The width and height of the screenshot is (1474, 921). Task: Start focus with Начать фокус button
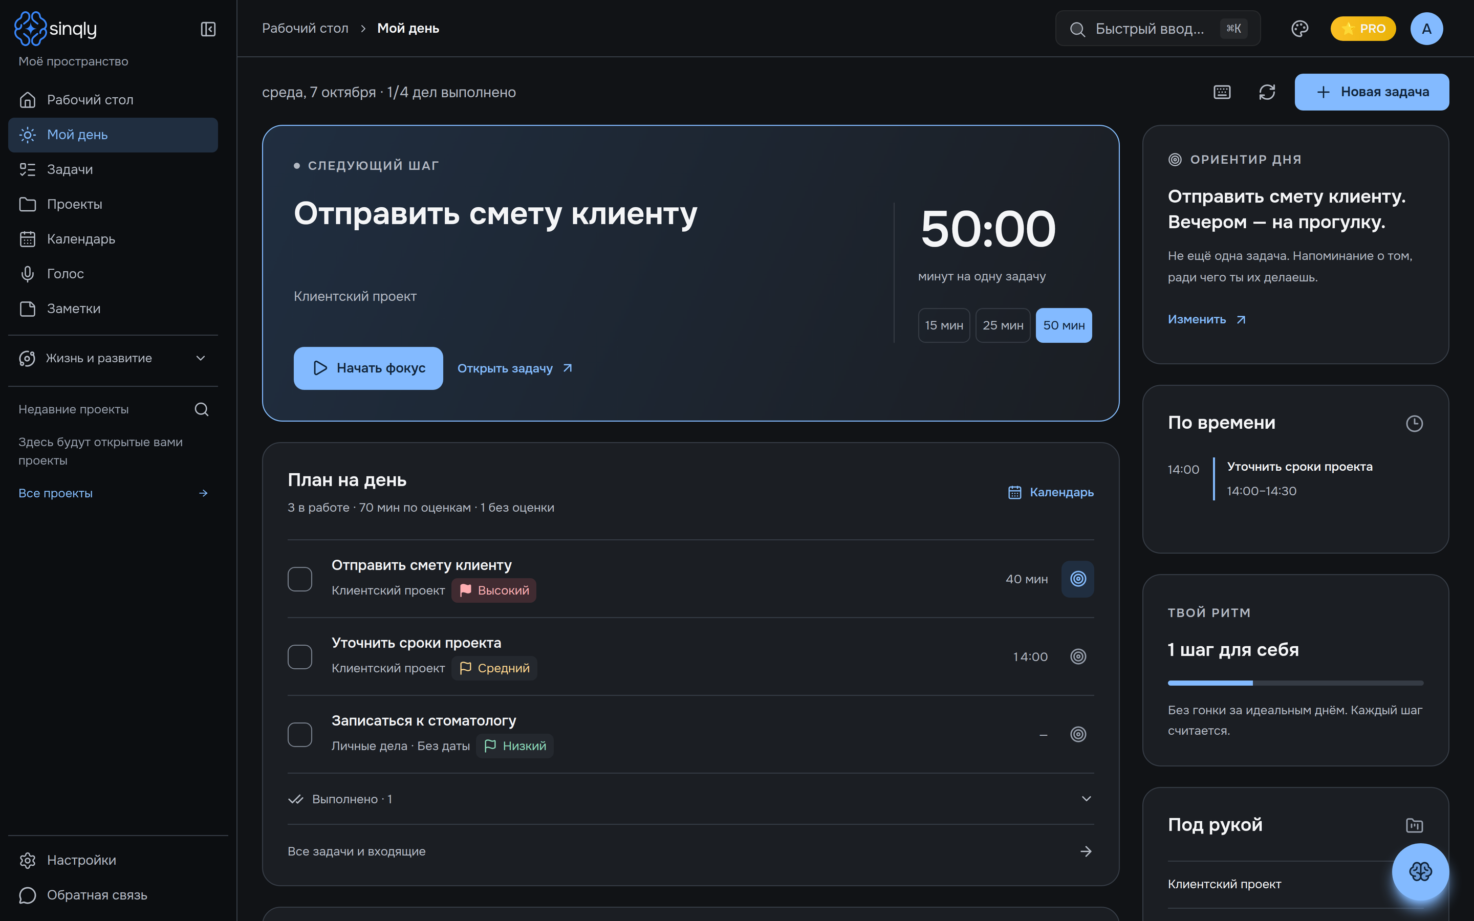(x=368, y=368)
